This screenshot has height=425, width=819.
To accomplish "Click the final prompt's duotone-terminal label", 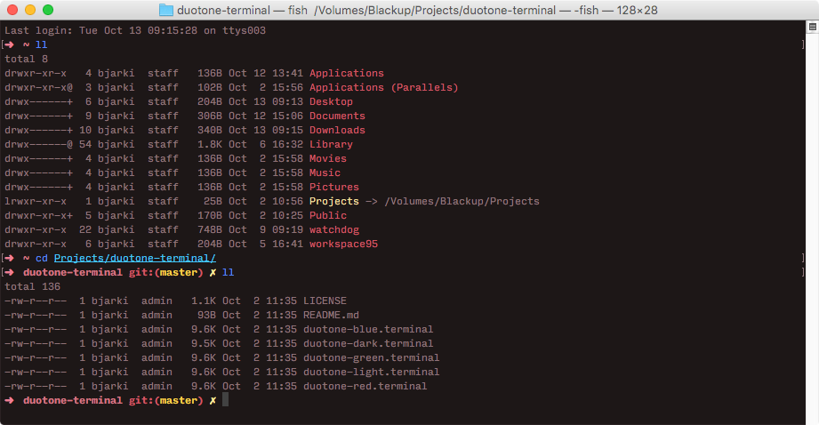I will [x=73, y=400].
